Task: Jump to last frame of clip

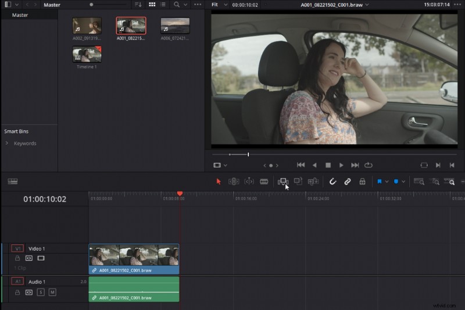Action: (x=355, y=165)
